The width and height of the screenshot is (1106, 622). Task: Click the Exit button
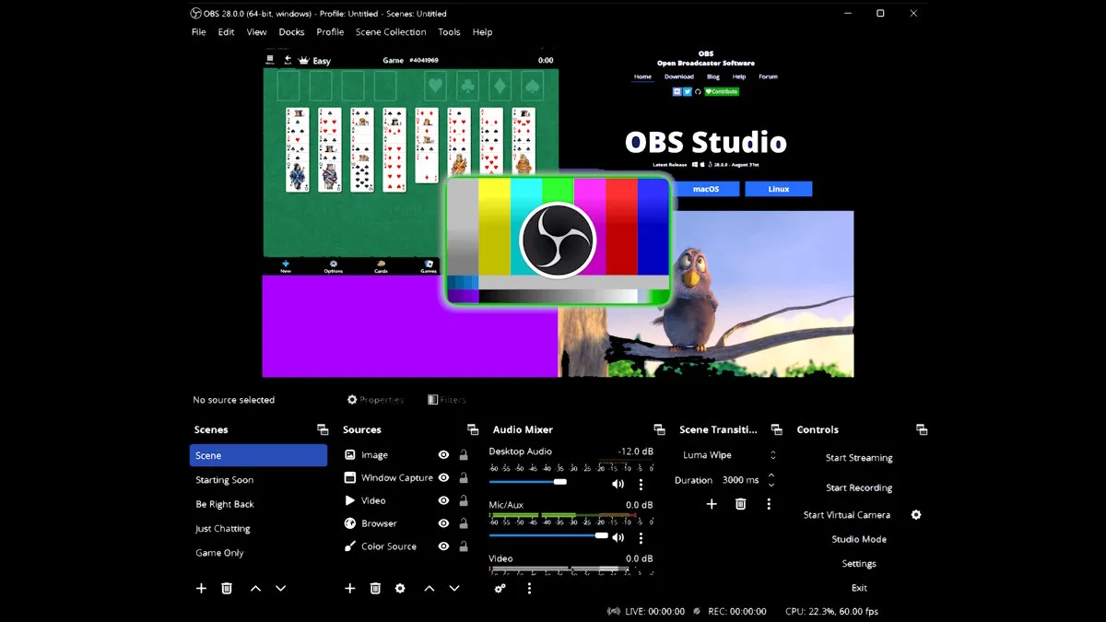tap(859, 588)
